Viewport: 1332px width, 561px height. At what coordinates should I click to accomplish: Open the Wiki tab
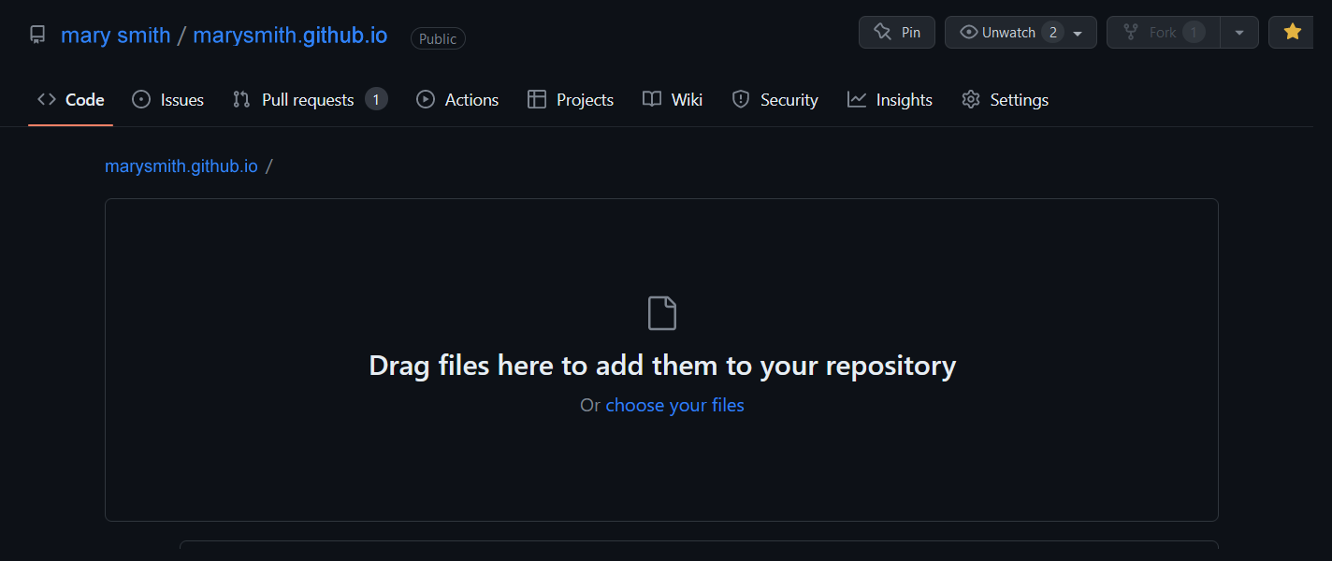click(x=673, y=100)
